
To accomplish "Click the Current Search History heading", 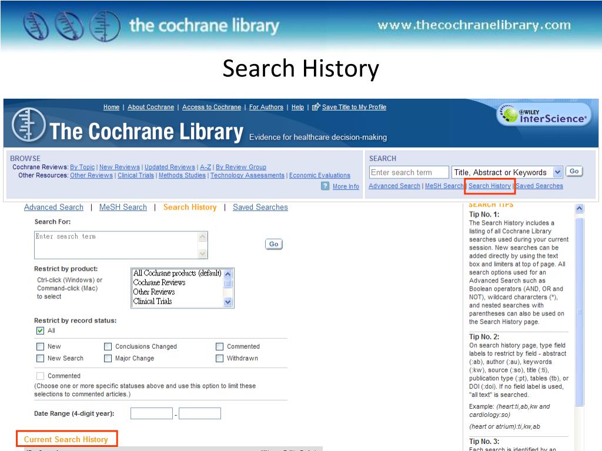I will [x=66, y=439].
